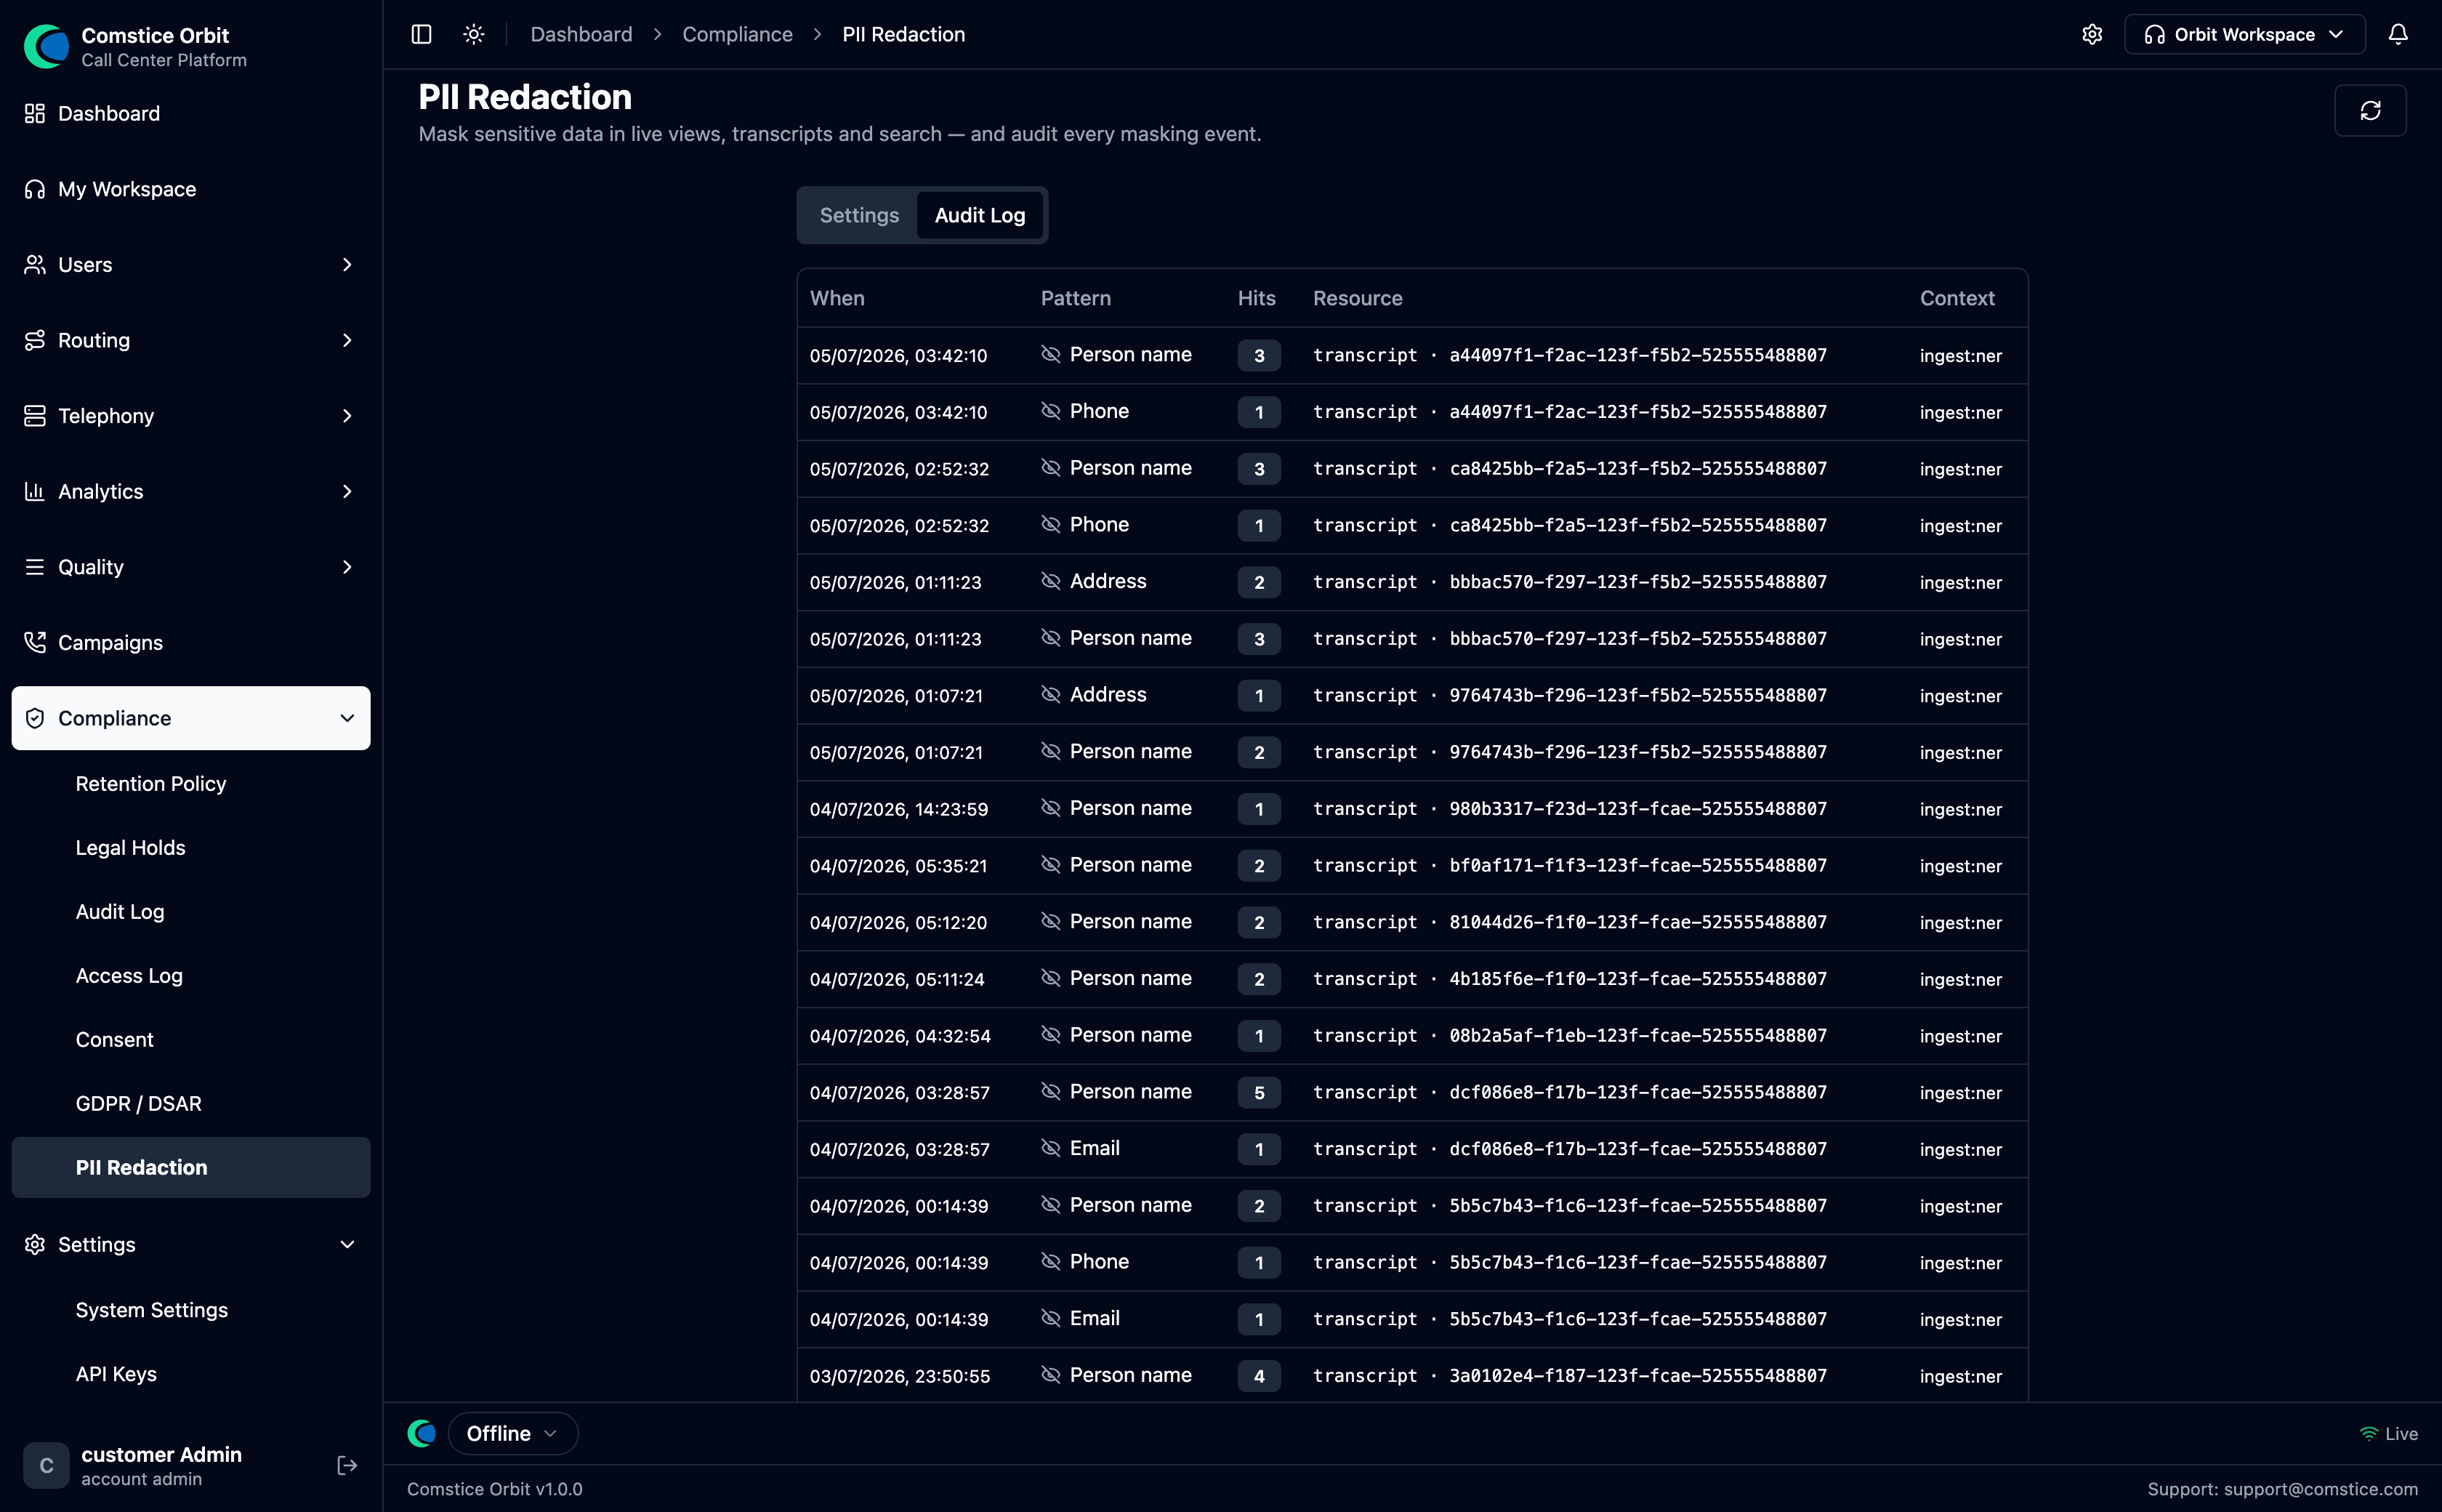
Task: Refresh the PII Redaction audit log
Action: (2370, 110)
